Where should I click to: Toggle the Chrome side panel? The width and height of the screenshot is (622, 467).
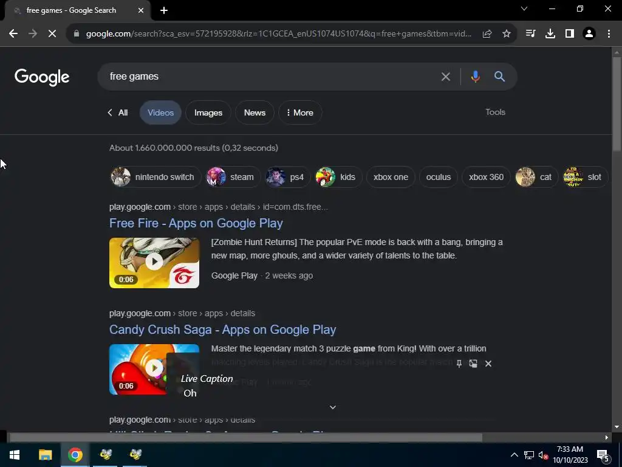click(570, 34)
